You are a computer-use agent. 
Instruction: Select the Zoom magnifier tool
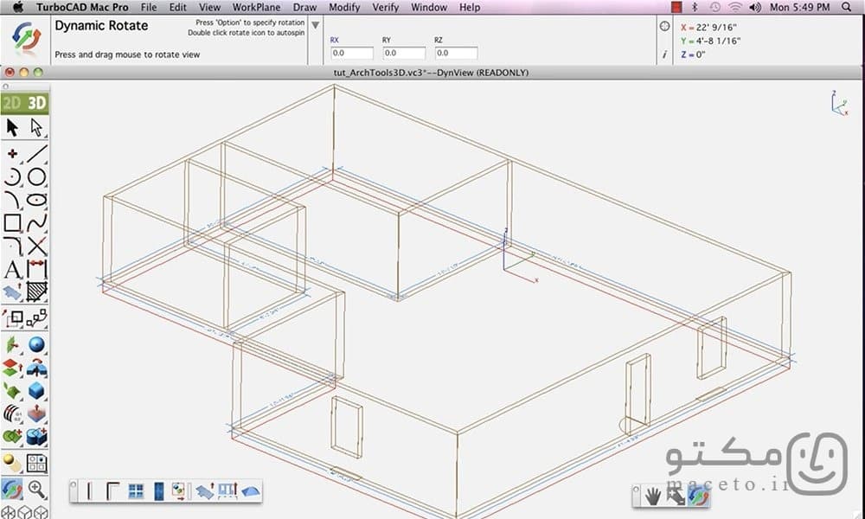point(36,490)
